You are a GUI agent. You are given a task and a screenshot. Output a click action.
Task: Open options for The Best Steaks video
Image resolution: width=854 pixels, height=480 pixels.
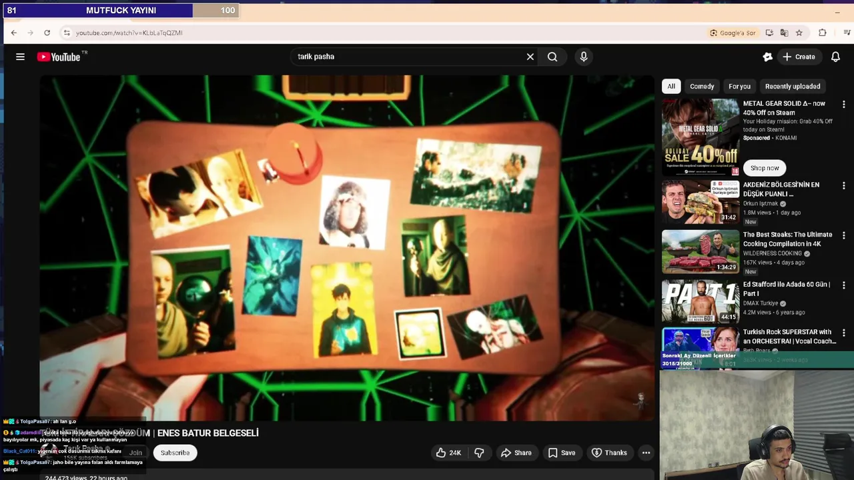pyautogui.click(x=844, y=235)
